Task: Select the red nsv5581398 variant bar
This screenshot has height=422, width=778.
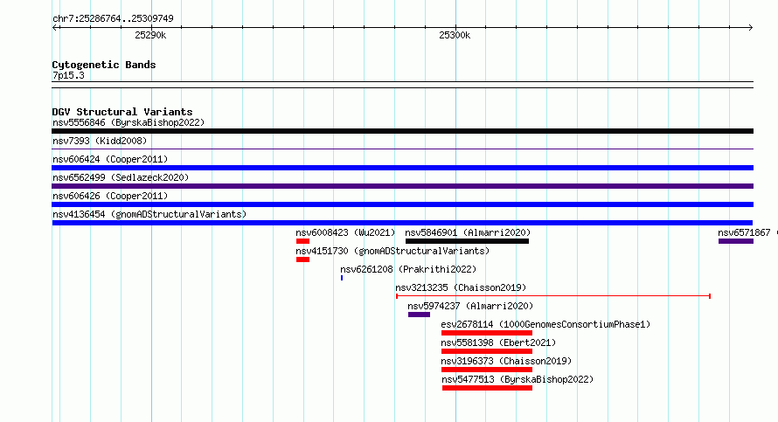Action: [487, 351]
